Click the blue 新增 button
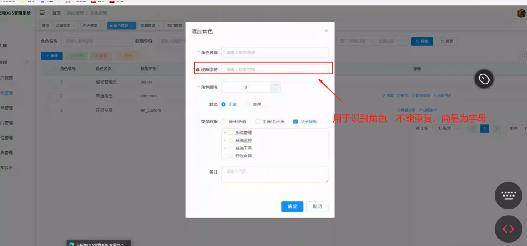Screen dimensions: 527x246 (x=52, y=56)
